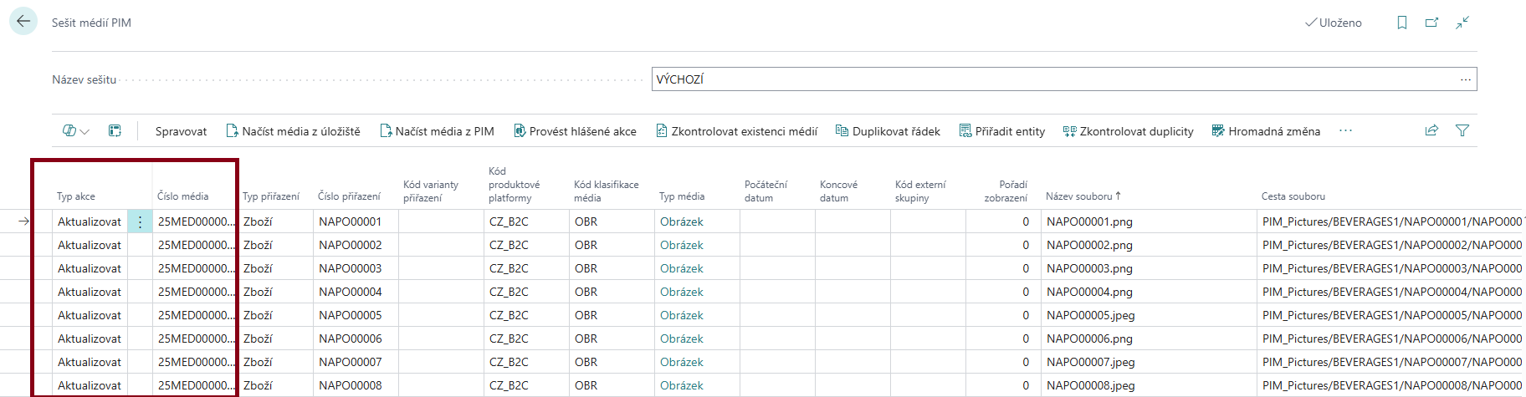Expand the analysis mode dropdown icon
1526x397 pixels.
(76, 130)
